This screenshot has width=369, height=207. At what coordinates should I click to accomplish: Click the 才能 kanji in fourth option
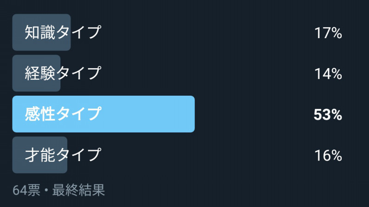(x=40, y=155)
